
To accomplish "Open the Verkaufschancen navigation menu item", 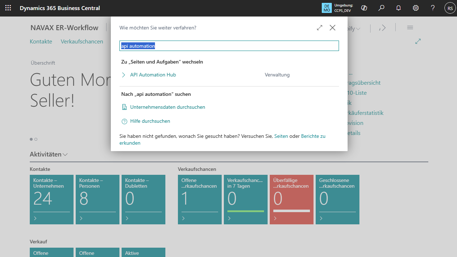I will pyautogui.click(x=82, y=41).
